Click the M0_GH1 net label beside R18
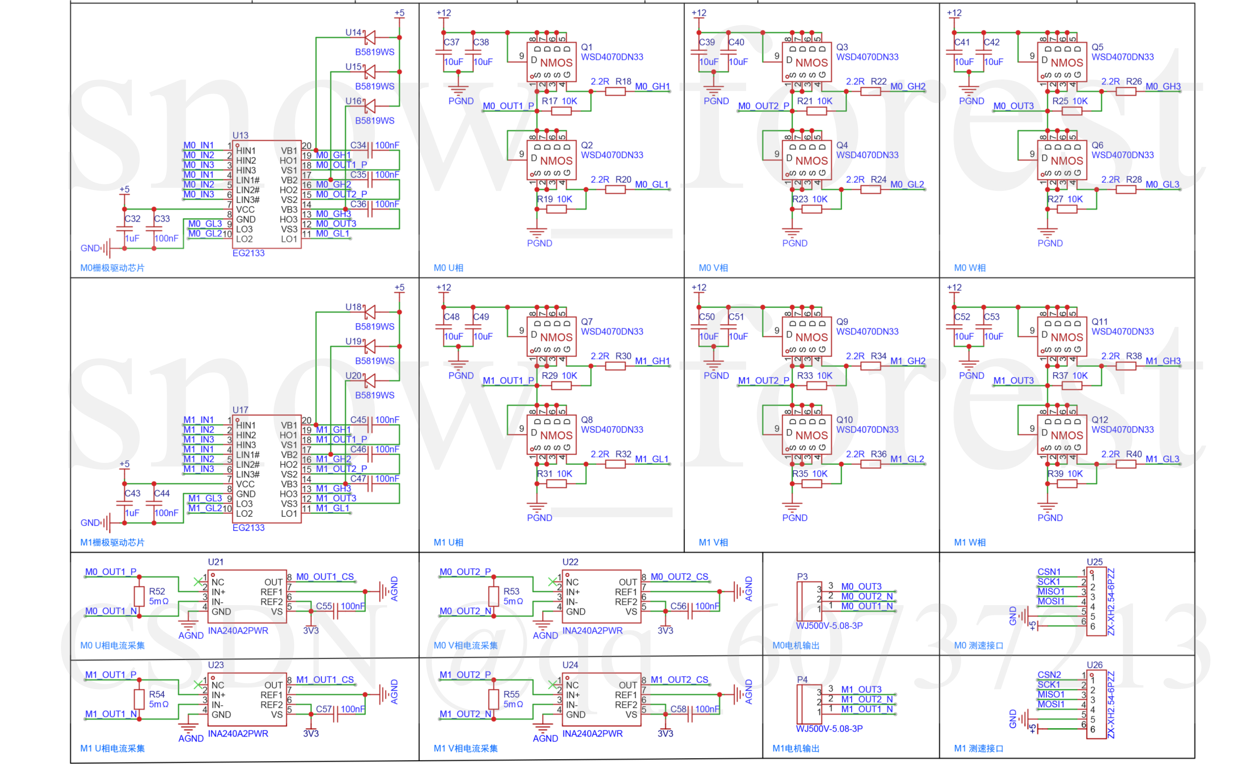1259x764 pixels. click(x=652, y=86)
